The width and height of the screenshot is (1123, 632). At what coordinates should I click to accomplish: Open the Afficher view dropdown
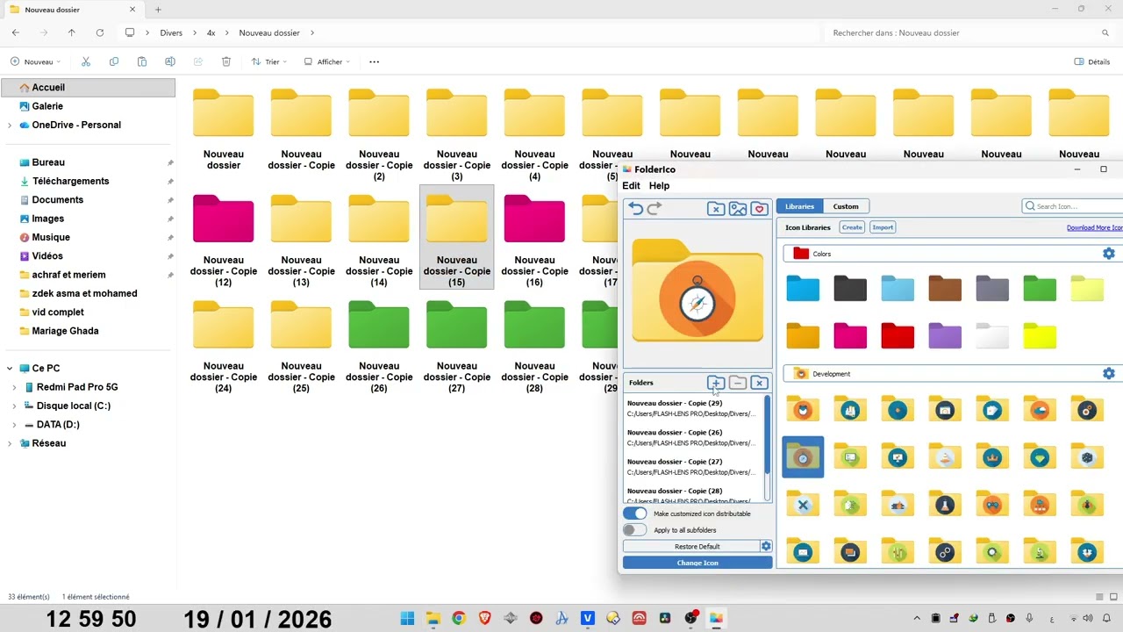[x=327, y=61]
